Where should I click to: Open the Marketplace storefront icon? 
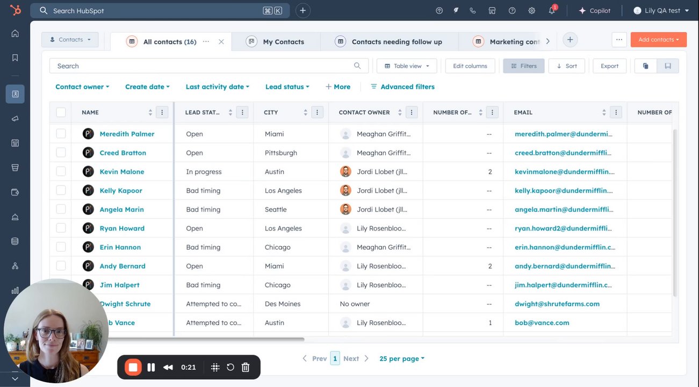pyautogui.click(x=492, y=10)
